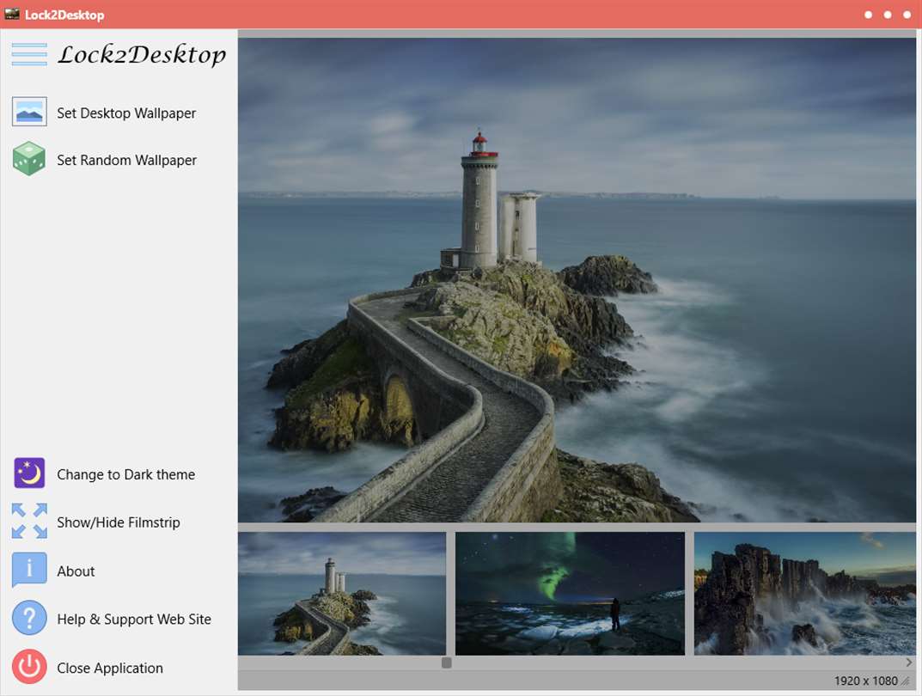The height and width of the screenshot is (696, 922).
Task: Open the About entry
Action: (x=76, y=571)
